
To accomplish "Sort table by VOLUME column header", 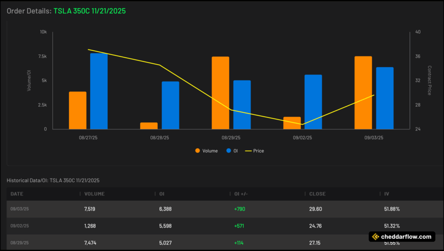I will (x=94, y=194).
